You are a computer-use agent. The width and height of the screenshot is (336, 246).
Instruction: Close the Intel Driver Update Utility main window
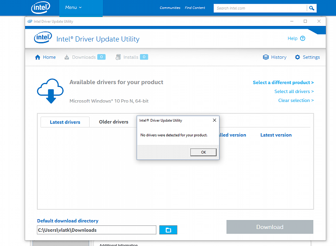pyautogui.click(x=319, y=21)
